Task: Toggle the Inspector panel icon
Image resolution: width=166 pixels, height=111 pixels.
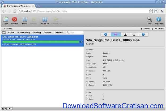Action: [x=159, y=19]
